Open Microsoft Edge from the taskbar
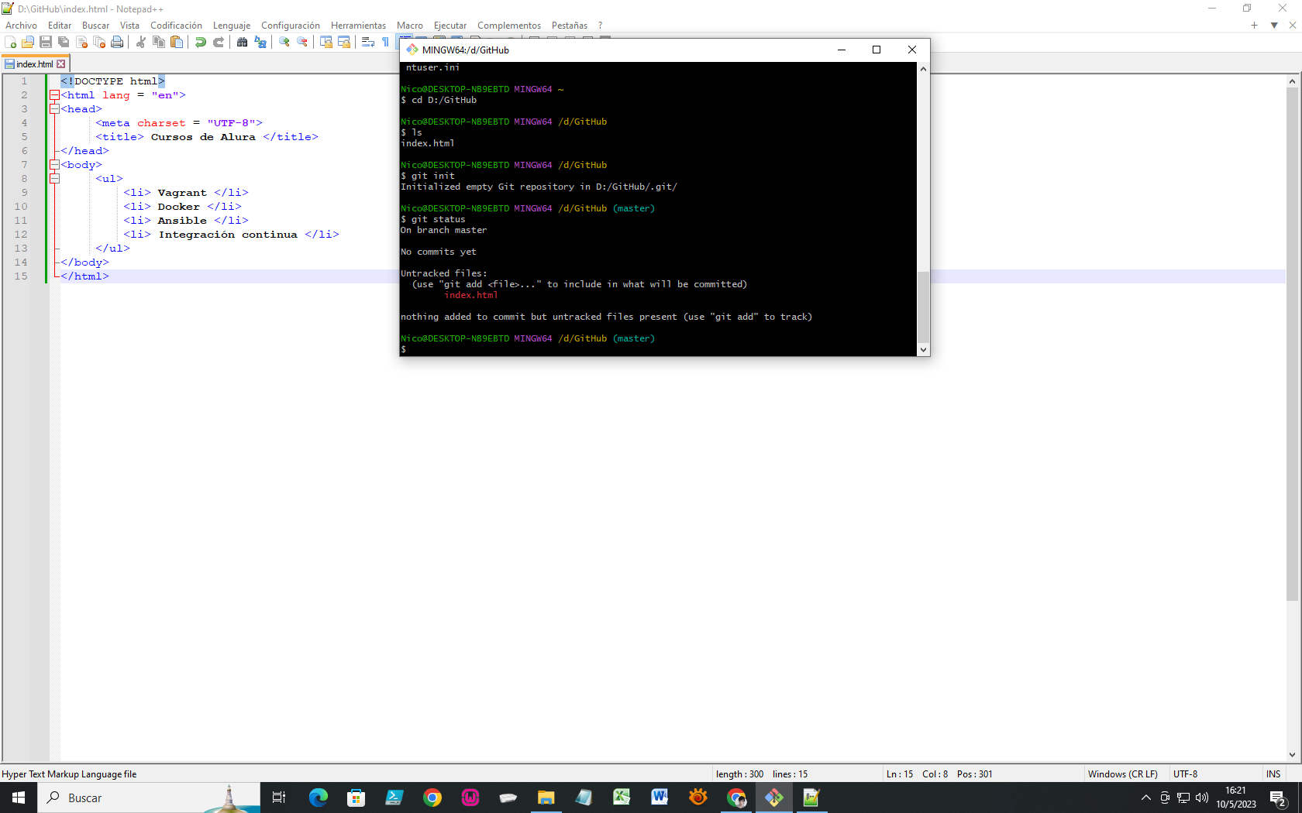This screenshot has height=813, width=1302. point(319,798)
